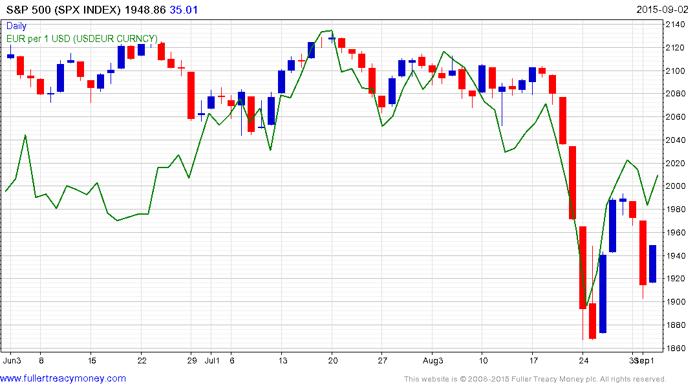
Task: Click the 2120 price axis label
Action: [x=676, y=47]
